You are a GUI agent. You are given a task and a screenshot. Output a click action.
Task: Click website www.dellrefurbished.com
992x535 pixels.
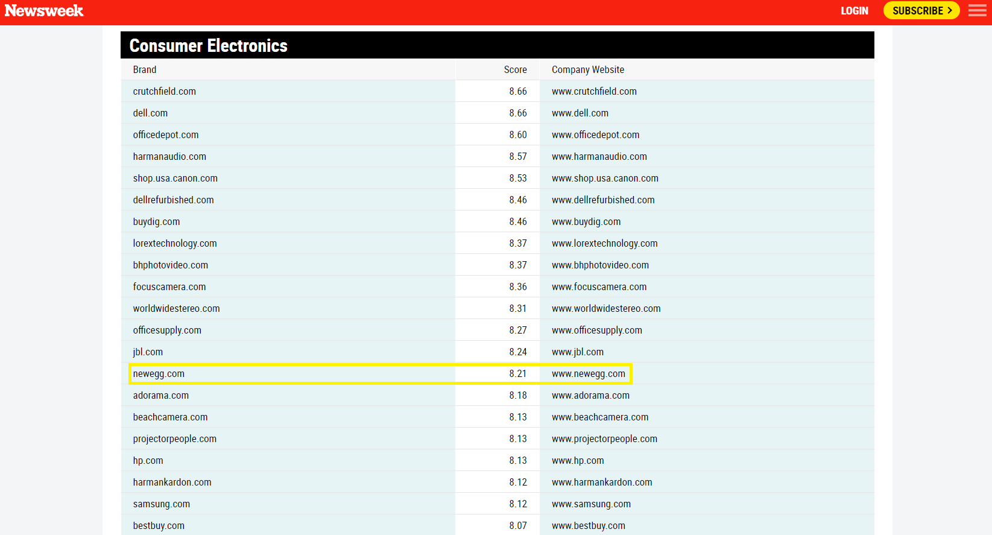[x=603, y=200]
